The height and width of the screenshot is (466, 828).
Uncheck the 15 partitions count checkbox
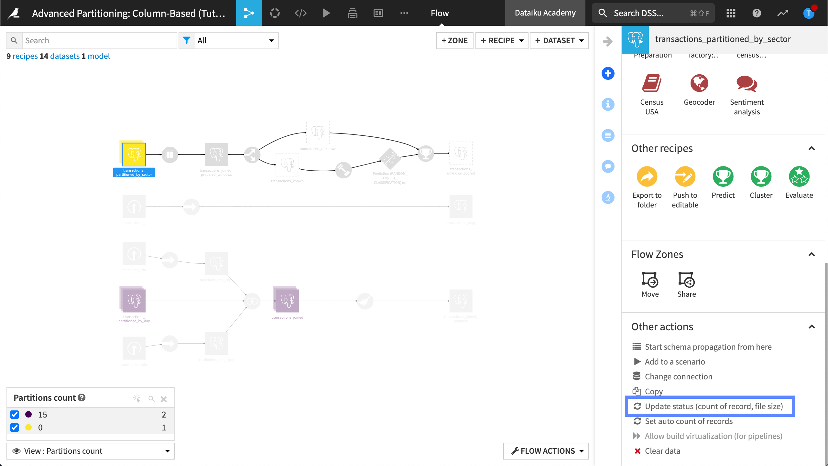pyautogui.click(x=15, y=414)
